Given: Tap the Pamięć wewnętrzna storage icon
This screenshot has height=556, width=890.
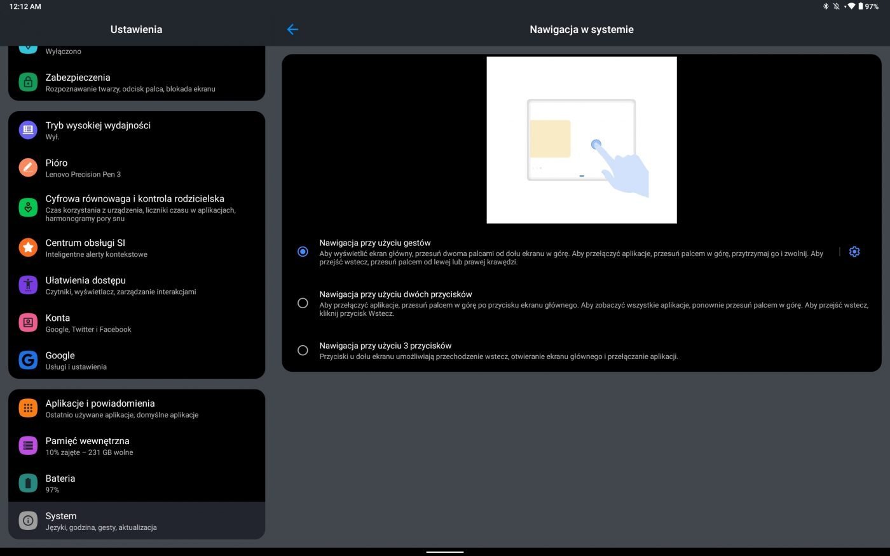Looking at the screenshot, I should click(x=28, y=446).
